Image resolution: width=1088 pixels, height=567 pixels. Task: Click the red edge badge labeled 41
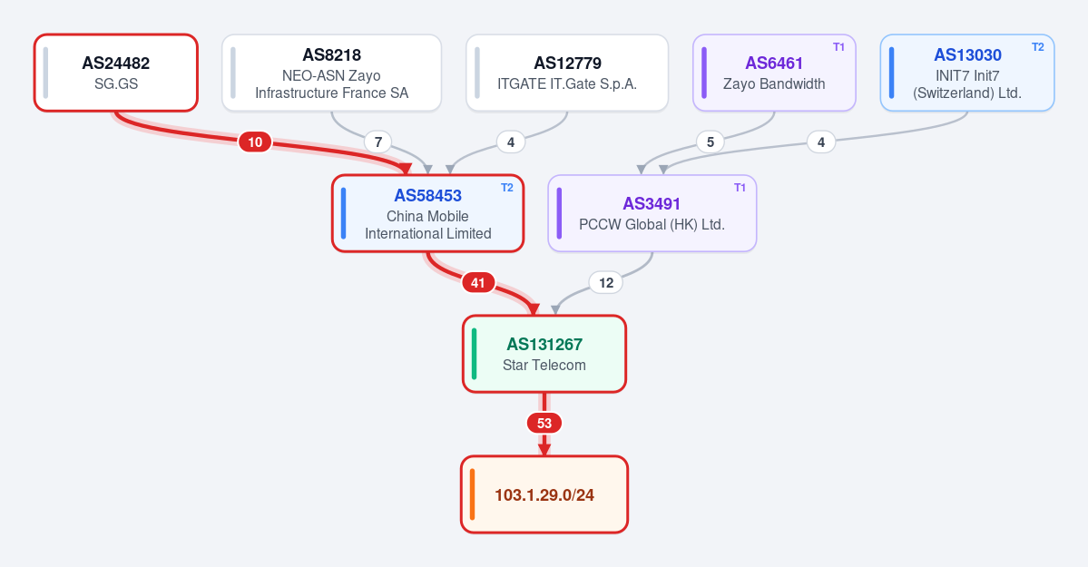click(x=478, y=282)
